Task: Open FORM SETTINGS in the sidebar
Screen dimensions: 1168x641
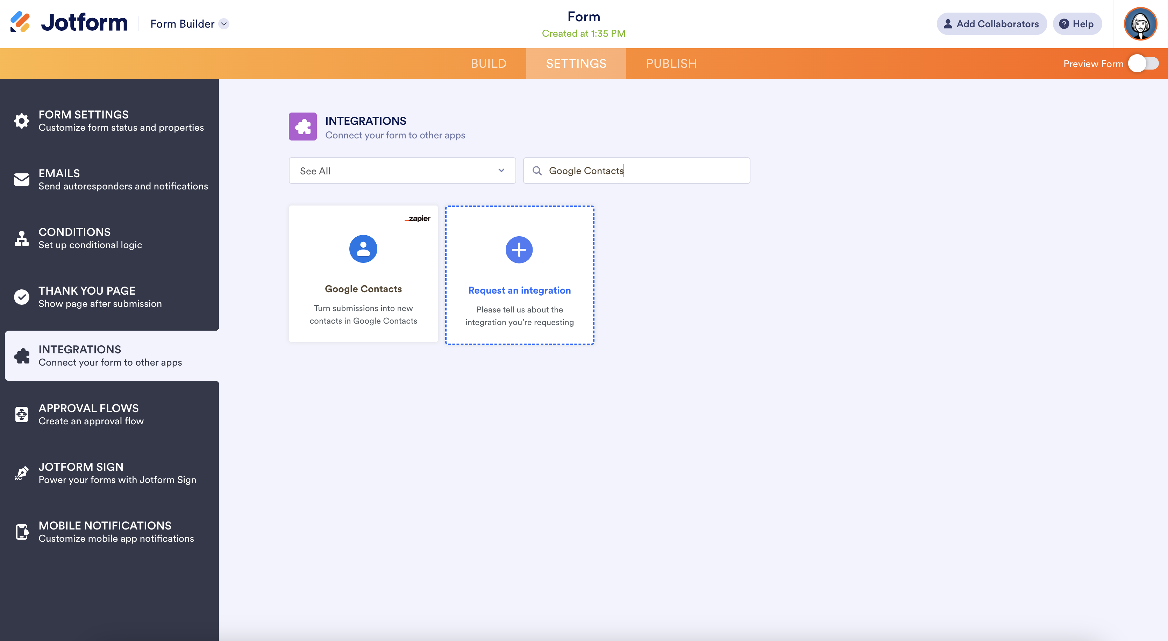Action: tap(109, 121)
